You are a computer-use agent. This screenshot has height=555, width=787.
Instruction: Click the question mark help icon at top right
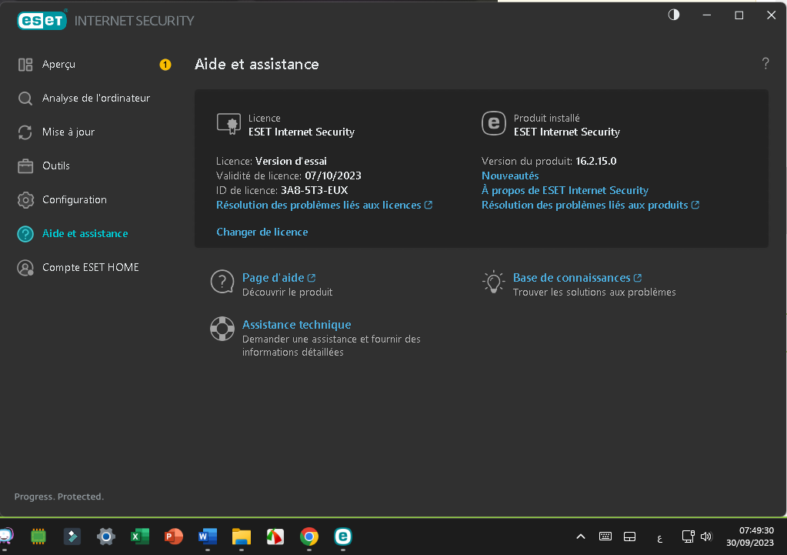point(765,63)
